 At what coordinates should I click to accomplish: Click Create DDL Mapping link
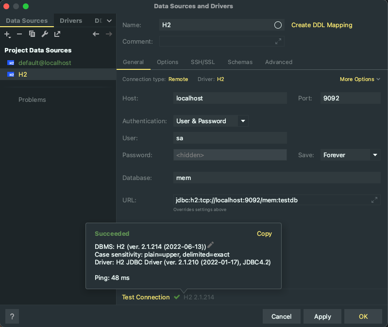(321, 25)
